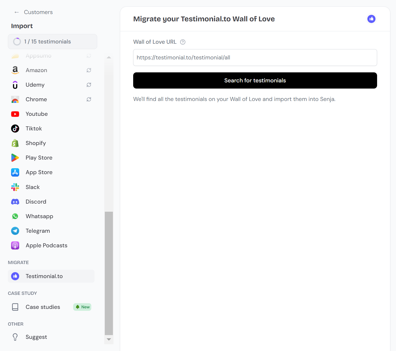Click the Slack logo icon
Image resolution: width=396 pixels, height=351 pixels.
[15, 187]
